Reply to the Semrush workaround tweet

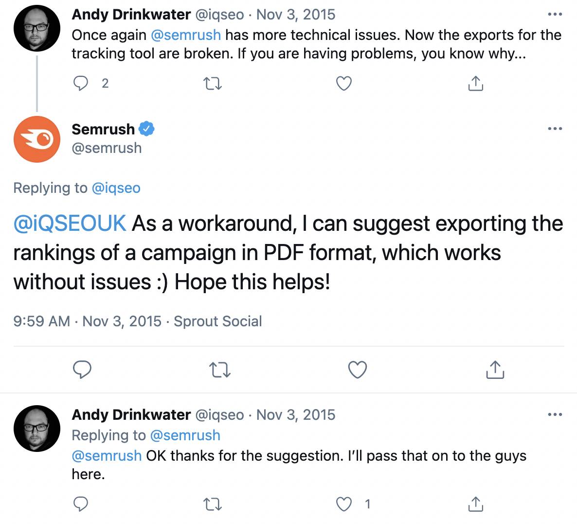point(82,369)
